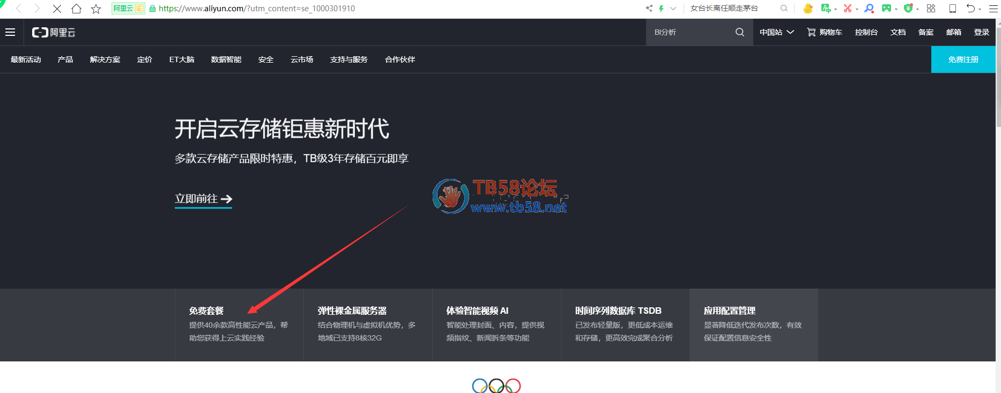Click the 开启云存储钜惠新时代 headline
This screenshot has height=393, width=1001.
tap(282, 129)
